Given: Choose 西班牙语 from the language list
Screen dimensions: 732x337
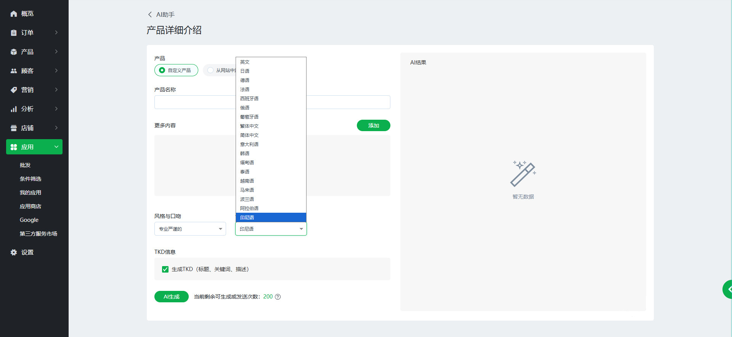Looking at the screenshot, I should (249, 99).
